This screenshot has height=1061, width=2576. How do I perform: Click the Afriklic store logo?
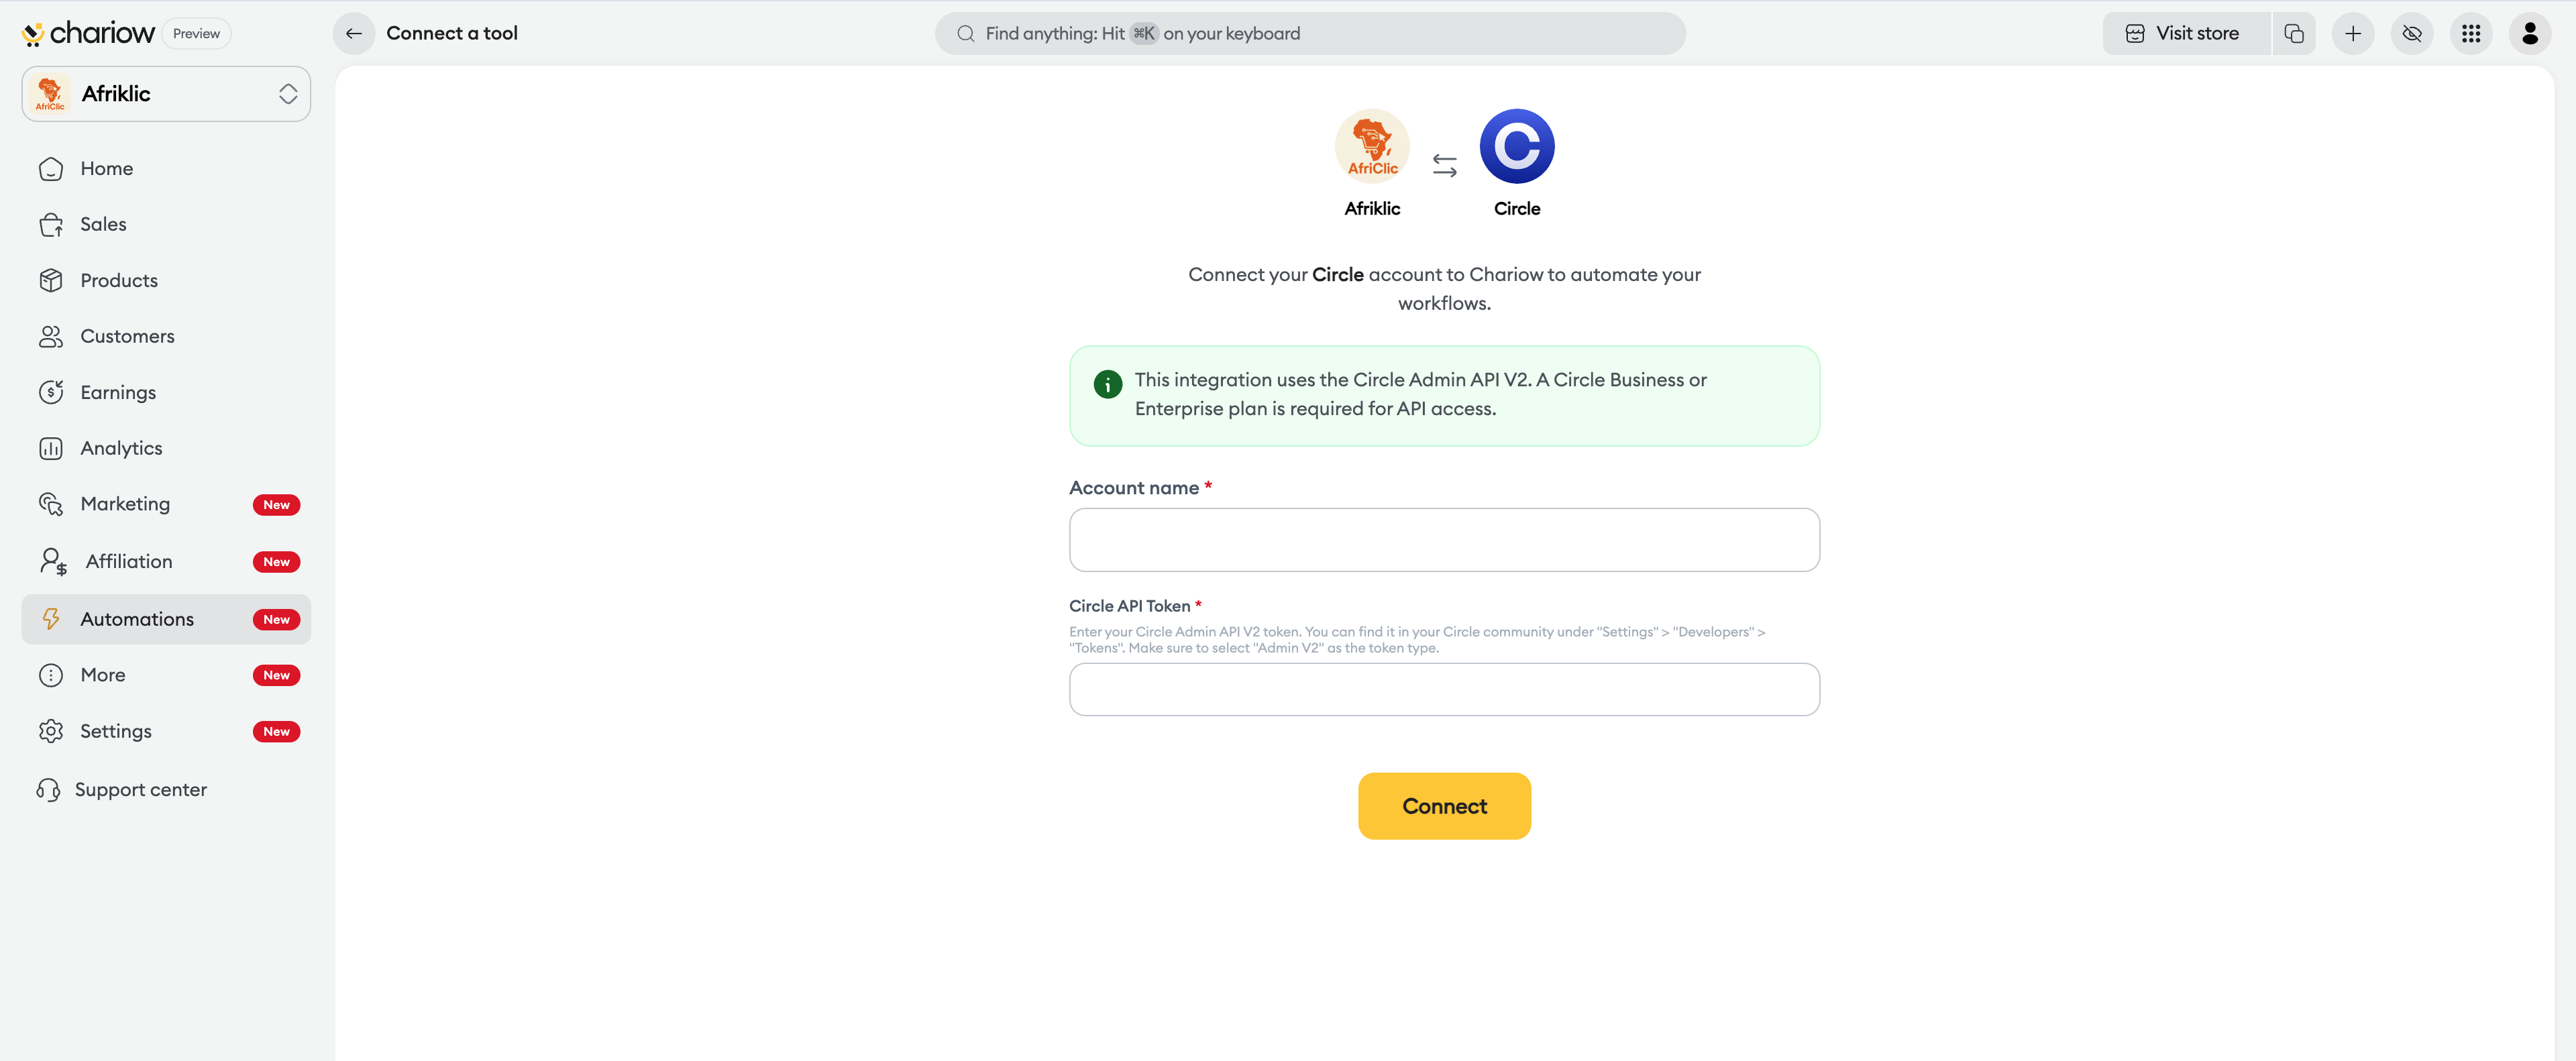pyautogui.click(x=1371, y=146)
